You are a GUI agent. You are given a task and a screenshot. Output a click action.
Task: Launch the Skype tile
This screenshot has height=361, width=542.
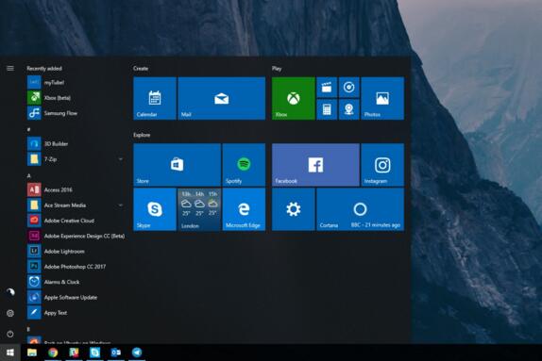coord(155,209)
